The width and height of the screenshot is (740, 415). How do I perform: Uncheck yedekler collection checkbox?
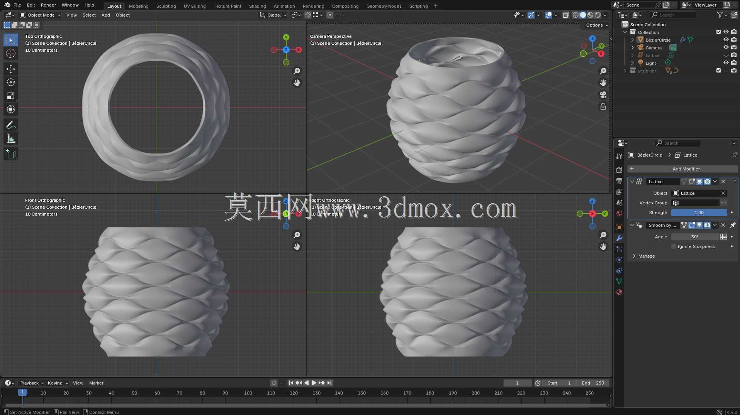pos(718,71)
